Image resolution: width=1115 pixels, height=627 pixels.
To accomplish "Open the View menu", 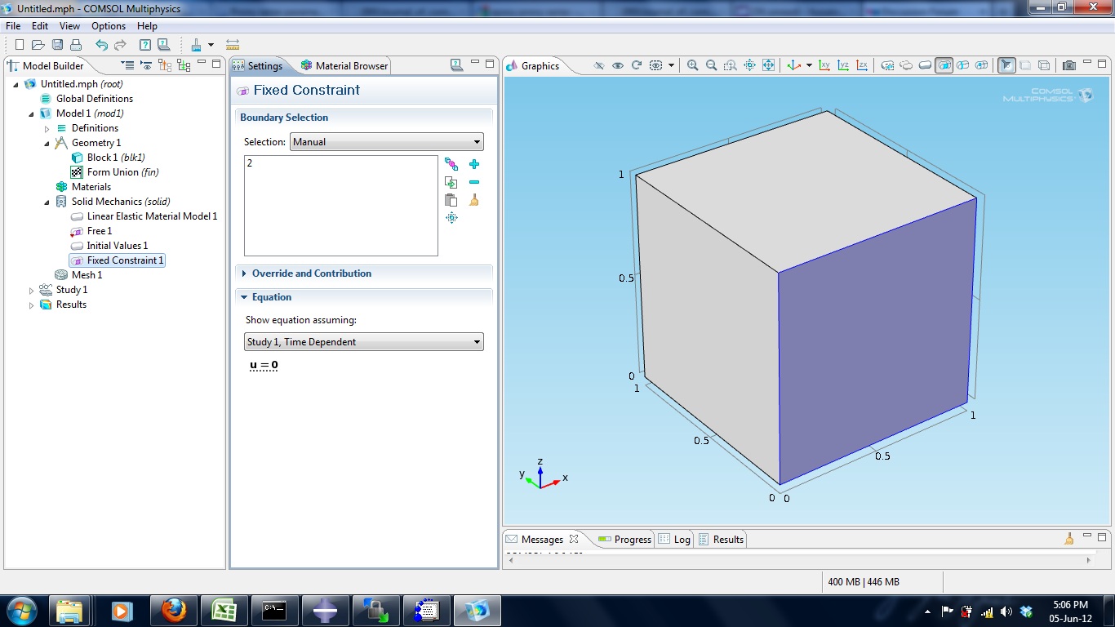I will click(x=69, y=26).
